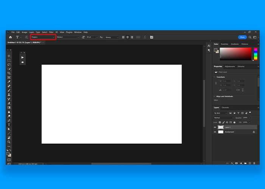The image size is (265, 189).
Task: Enable right align text
Action: (x=132, y=37)
